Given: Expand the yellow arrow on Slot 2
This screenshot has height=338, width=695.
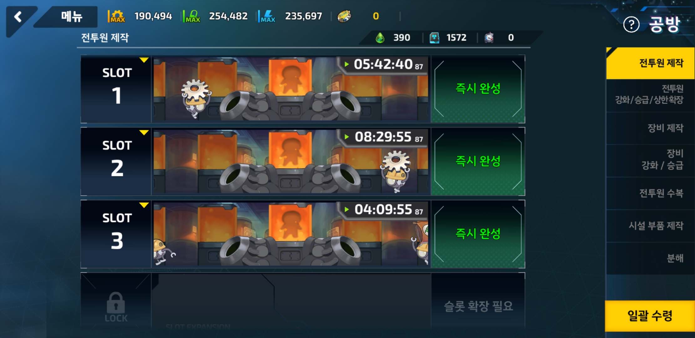Looking at the screenshot, I should tap(144, 133).
